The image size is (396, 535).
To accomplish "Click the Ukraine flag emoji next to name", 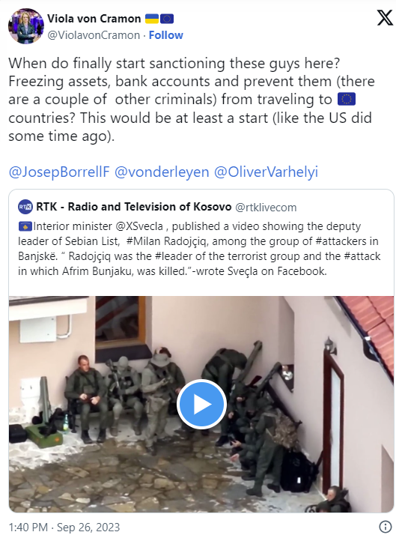I will tap(152, 19).
